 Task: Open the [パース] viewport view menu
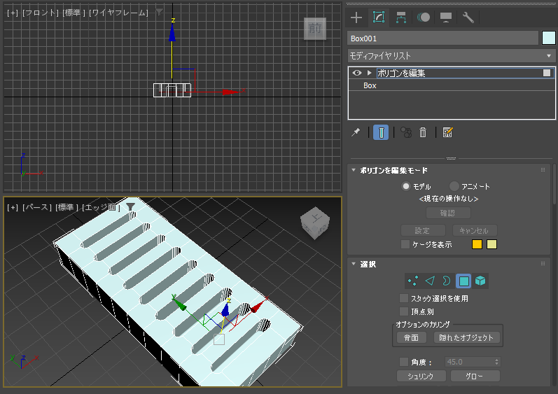[x=37, y=207]
